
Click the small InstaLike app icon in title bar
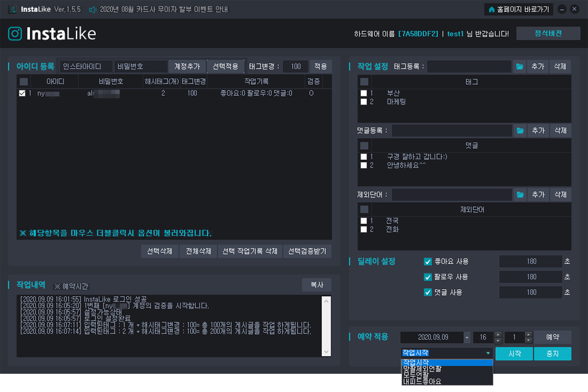click(x=13, y=9)
